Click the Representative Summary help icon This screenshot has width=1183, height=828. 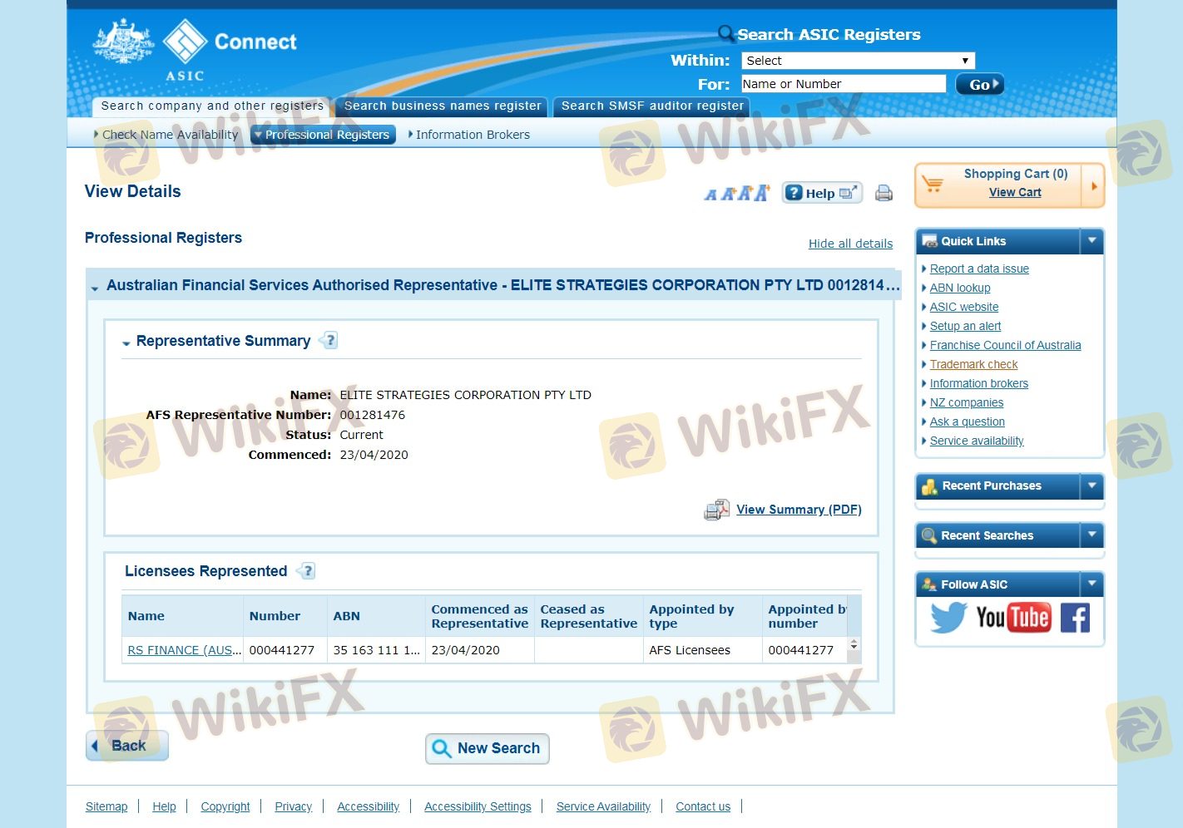tap(329, 341)
